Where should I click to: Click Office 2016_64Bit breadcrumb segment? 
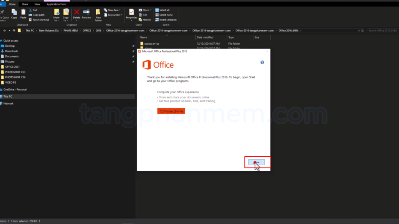288,30
